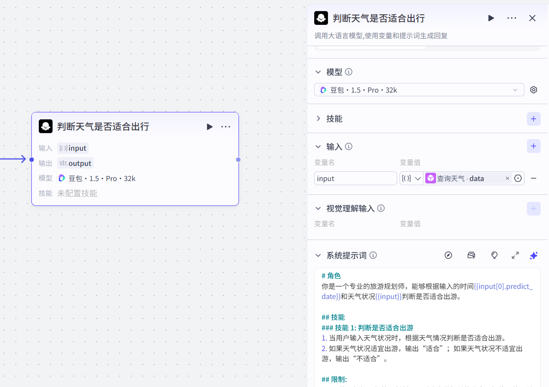Viewport: 549px width, 387px height.
Task: Run the node from canvas card play button
Action: tap(209, 127)
